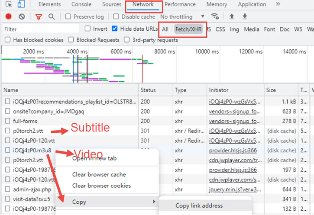Export HAR file with down-arrow icon
The image size is (314, 215).
click(245, 16)
